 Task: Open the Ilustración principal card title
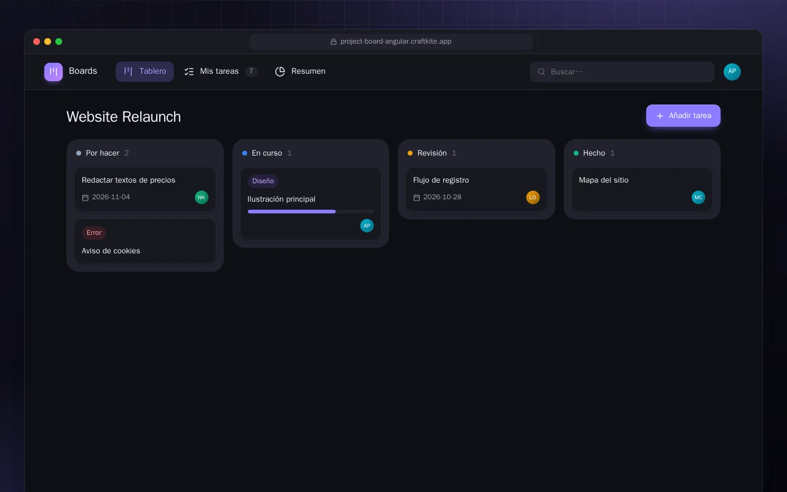pyautogui.click(x=282, y=199)
